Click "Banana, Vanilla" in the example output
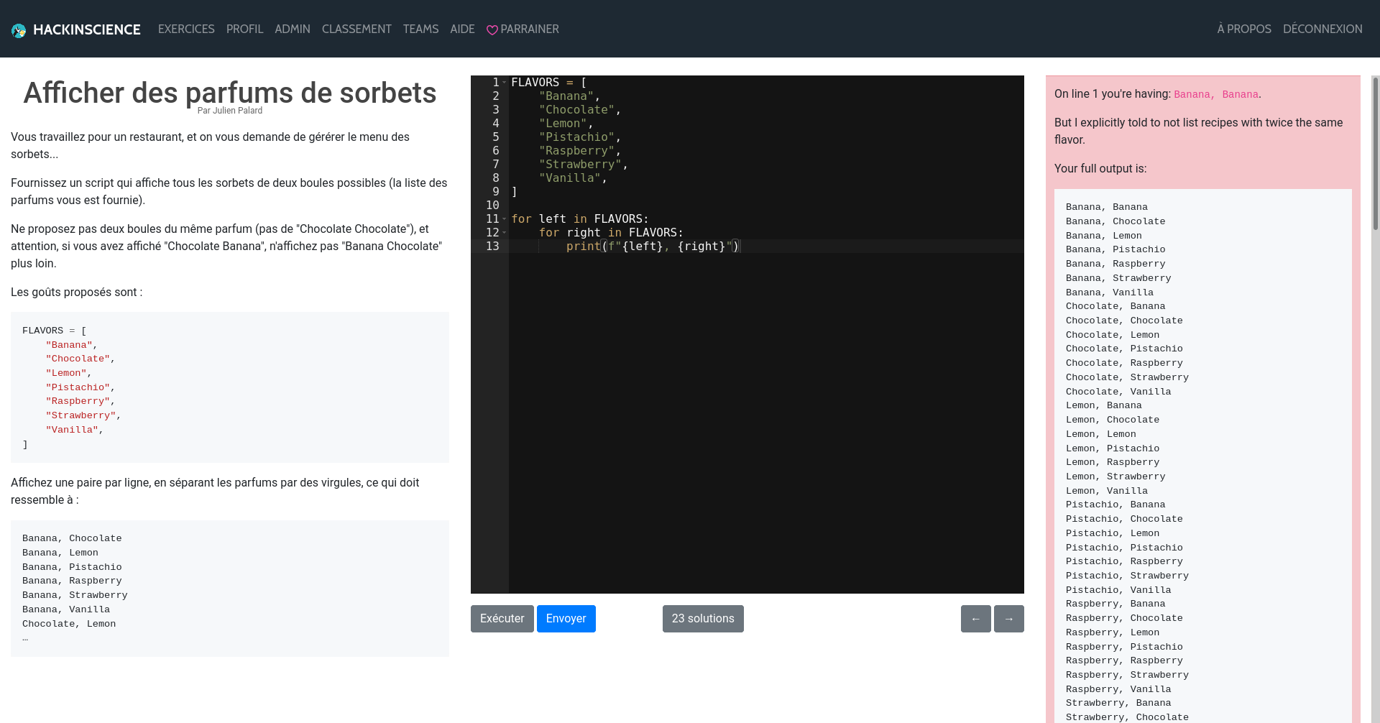Image resolution: width=1380 pixels, height=723 pixels. pos(66,609)
